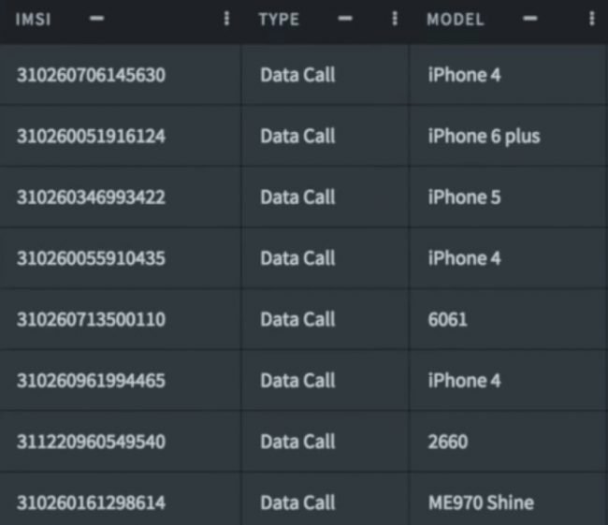Screen dimensions: 608x525
Task: Click the TYPE column sort indicator
Action: tap(346, 20)
